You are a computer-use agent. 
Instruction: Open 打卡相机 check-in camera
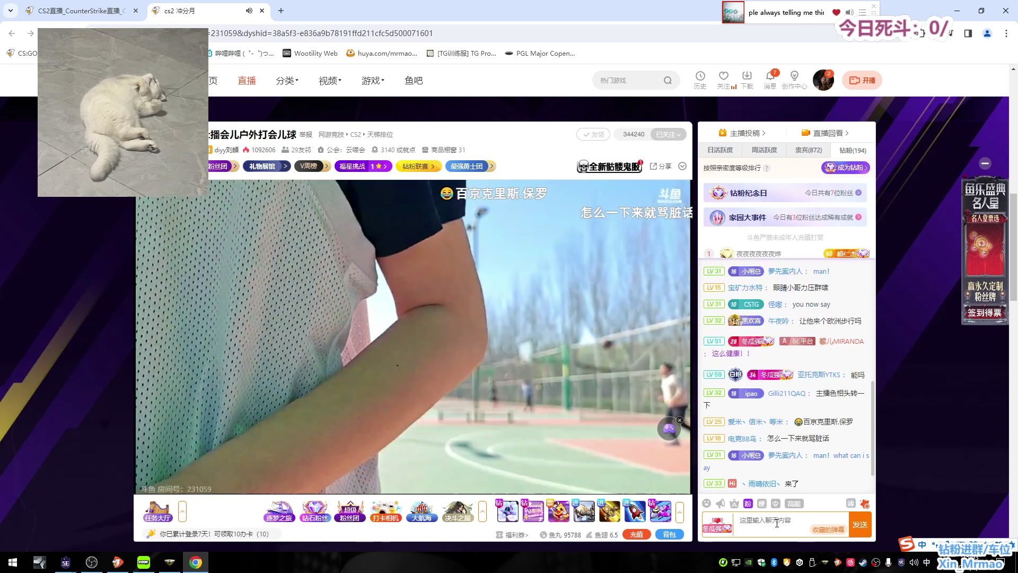coord(385,512)
